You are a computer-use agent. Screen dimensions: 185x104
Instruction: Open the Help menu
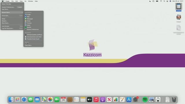point(36,1)
